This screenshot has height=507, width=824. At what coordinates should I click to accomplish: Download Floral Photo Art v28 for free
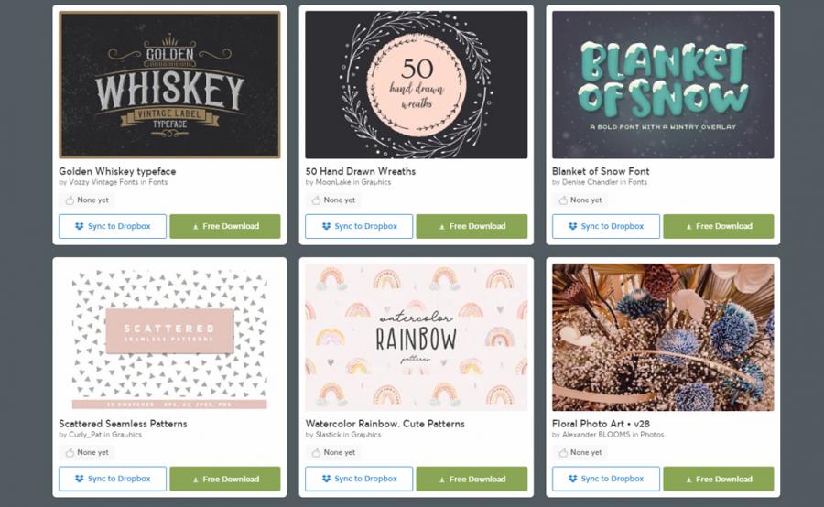[x=719, y=480]
